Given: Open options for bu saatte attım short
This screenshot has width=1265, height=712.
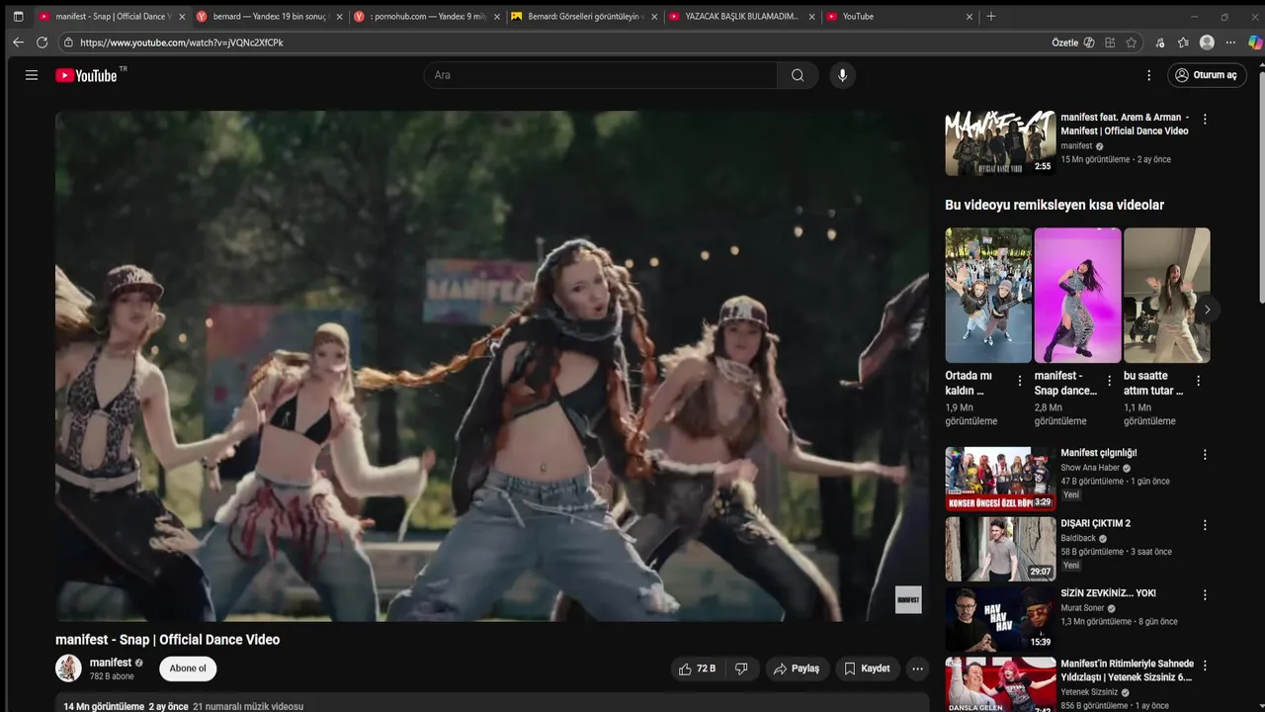Looking at the screenshot, I should [x=1199, y=380].
